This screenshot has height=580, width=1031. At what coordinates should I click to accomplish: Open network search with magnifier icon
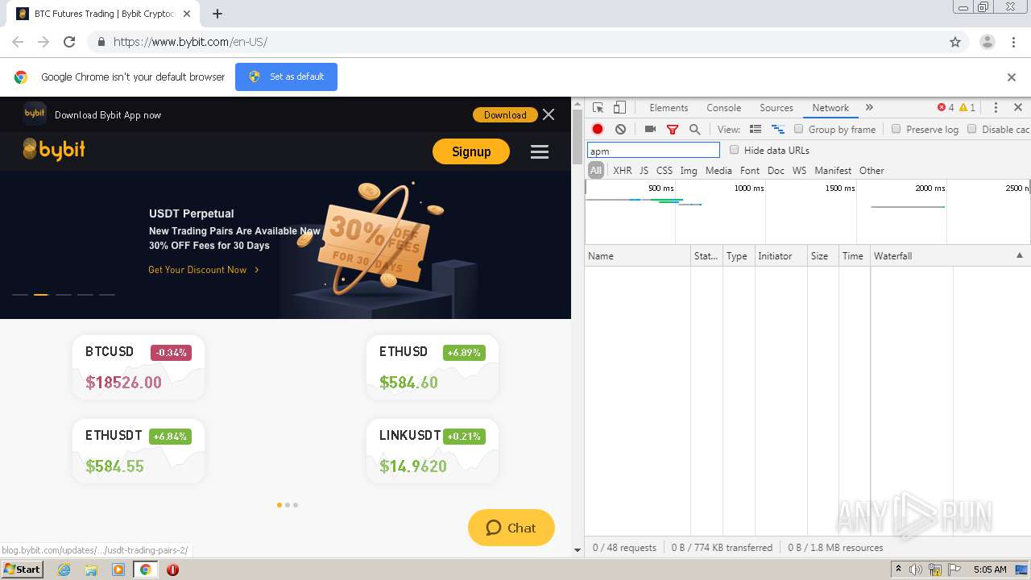[x=694, y=129]
